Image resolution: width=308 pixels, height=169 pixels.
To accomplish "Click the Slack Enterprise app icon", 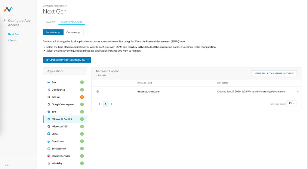I will [49, 156].
